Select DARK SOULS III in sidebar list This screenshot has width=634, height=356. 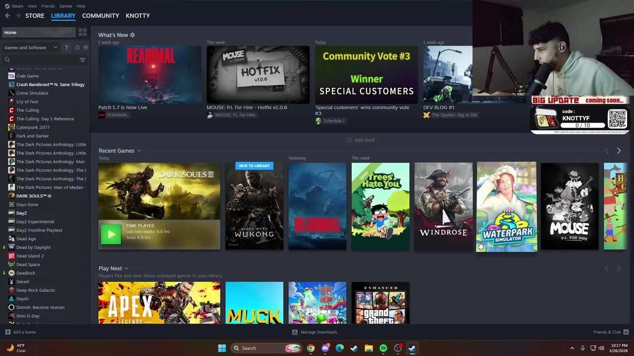click(34, 196)
